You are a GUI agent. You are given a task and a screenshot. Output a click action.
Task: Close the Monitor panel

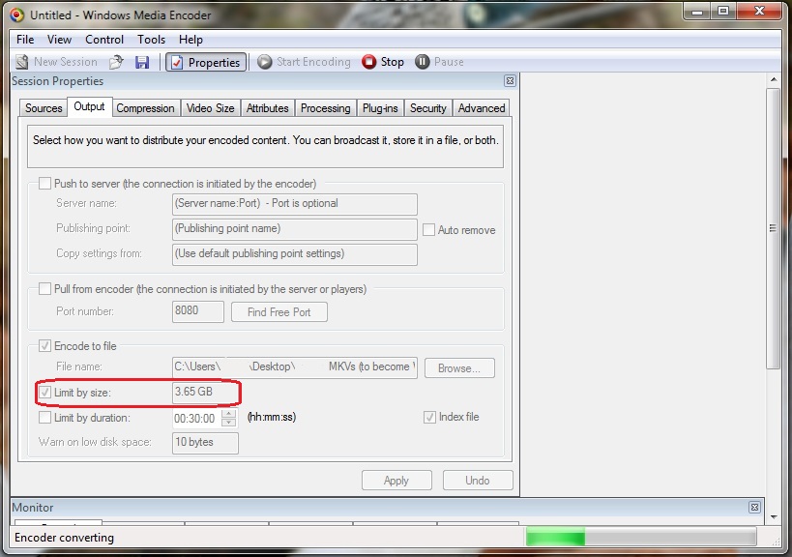click(754, 507)
